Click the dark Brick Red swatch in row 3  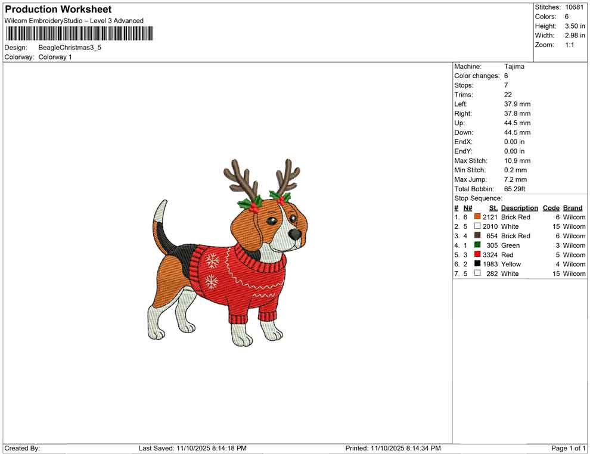click(477, 235)
